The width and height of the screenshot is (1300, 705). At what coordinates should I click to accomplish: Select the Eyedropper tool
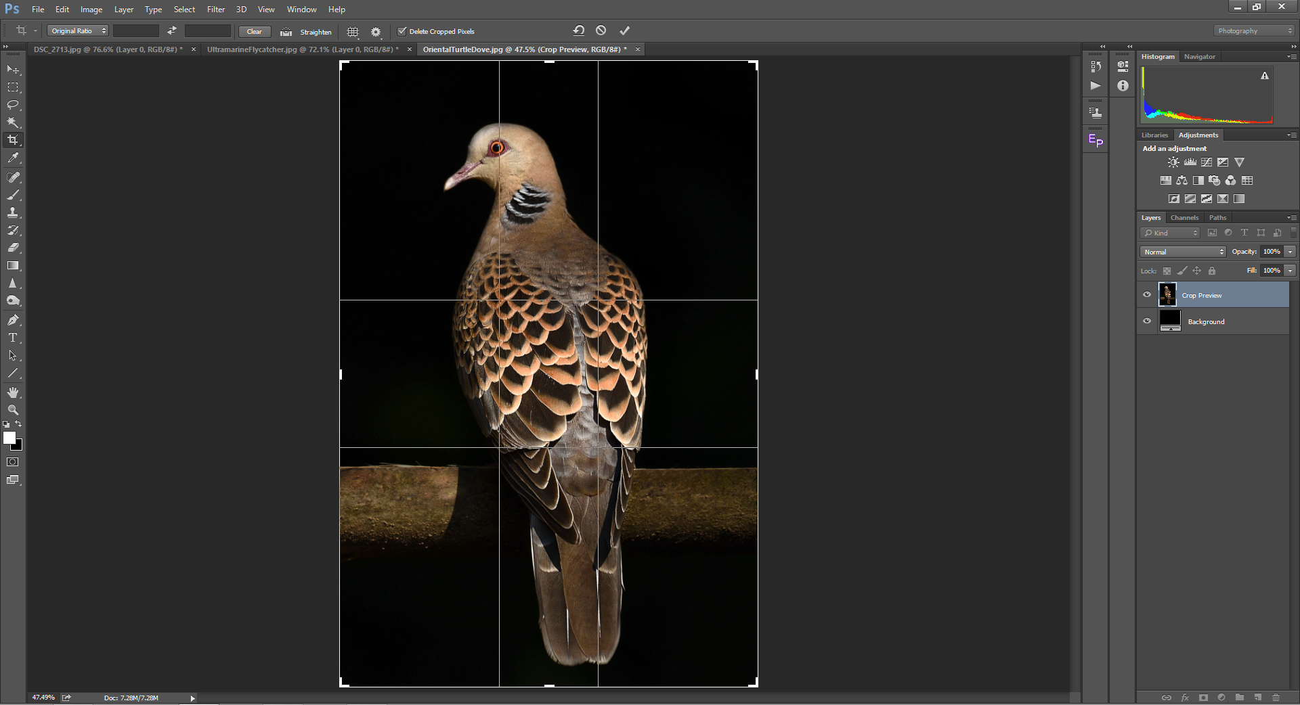pos(13,158)
